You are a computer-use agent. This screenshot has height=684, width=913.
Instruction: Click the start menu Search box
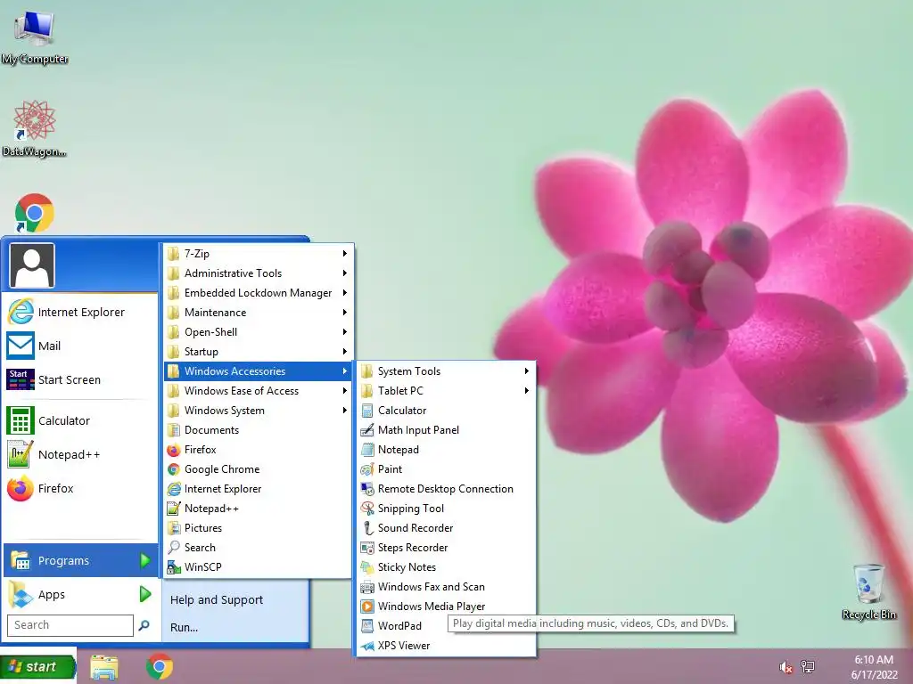point(70,625)
